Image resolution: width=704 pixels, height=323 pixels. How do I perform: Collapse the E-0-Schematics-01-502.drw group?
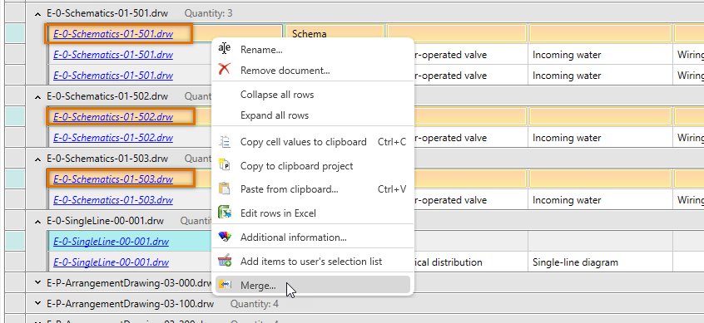point(37,96)
